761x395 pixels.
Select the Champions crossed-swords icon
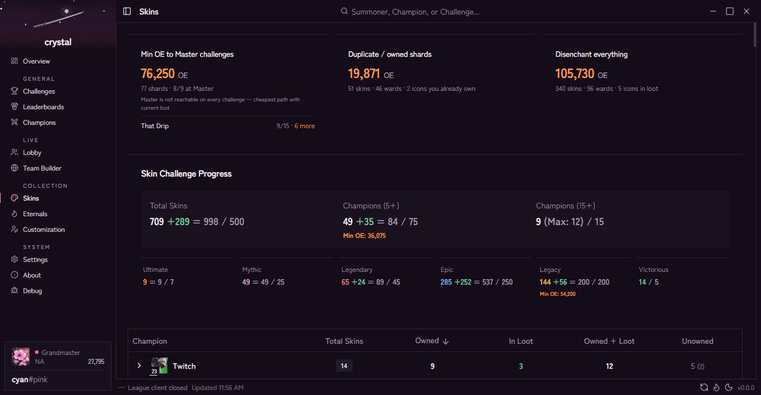point(14,123)
